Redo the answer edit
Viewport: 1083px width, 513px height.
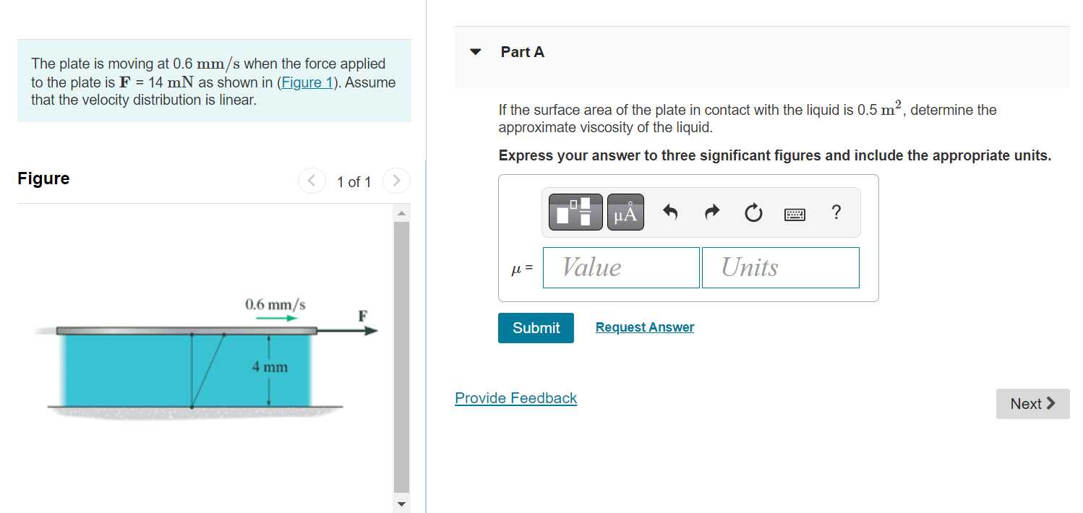click(711, 212)
